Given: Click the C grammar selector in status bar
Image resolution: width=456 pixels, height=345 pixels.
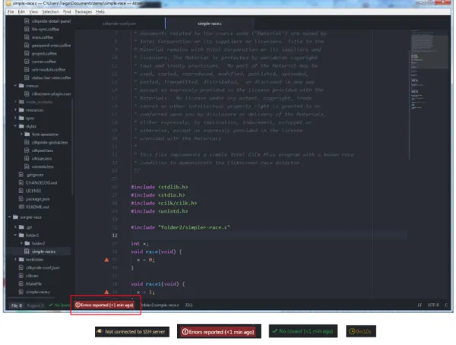Looking at the screenshot, I should [x=446, y=305].
